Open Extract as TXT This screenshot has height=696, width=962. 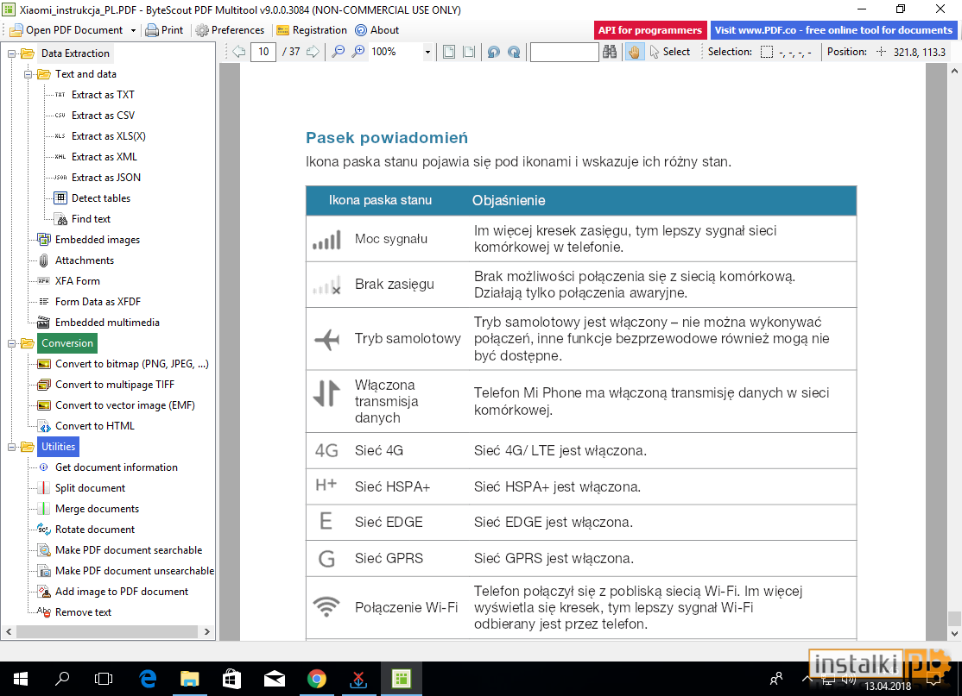pyautogui.click(x=103, y=94)
